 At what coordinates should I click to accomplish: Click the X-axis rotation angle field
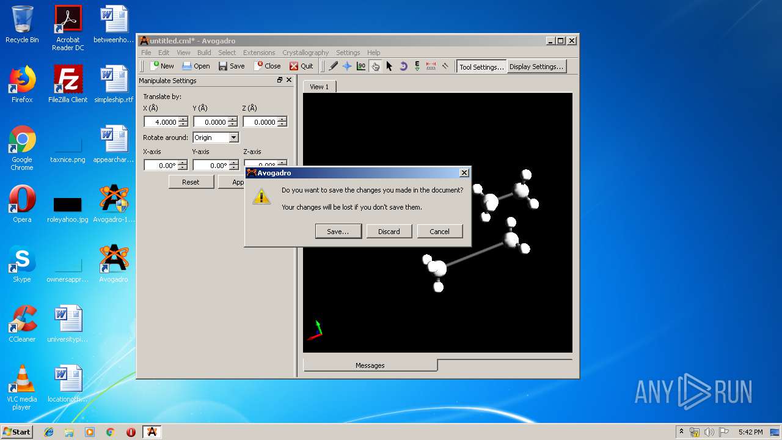(x=161, y=166)
